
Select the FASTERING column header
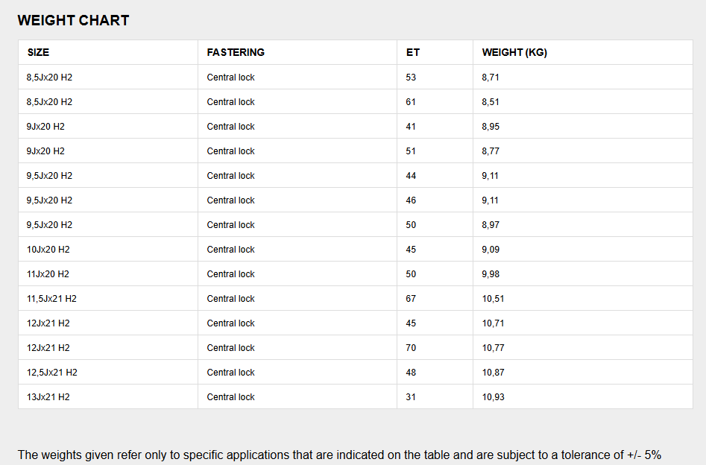[236, 52]
